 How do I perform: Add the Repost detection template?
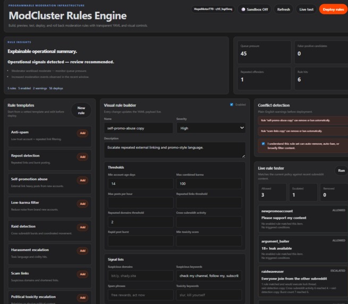(x=82, y=157)
